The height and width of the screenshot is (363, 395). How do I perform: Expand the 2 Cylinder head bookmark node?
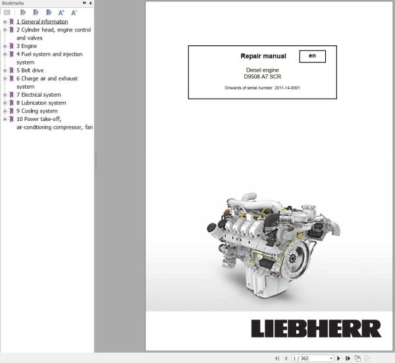[5, 30]
